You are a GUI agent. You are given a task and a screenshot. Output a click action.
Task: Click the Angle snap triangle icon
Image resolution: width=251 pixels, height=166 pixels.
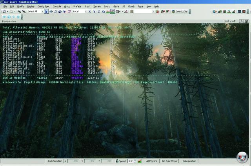(x=126, y=11)
